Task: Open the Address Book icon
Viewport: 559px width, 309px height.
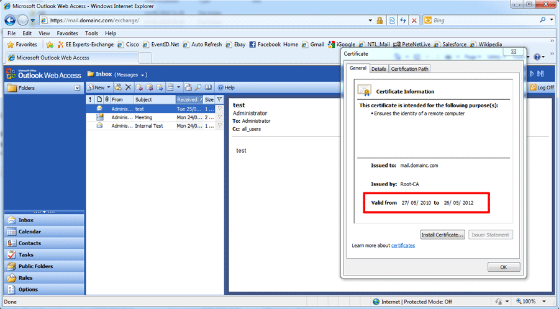Action: (x=208, y=87)
